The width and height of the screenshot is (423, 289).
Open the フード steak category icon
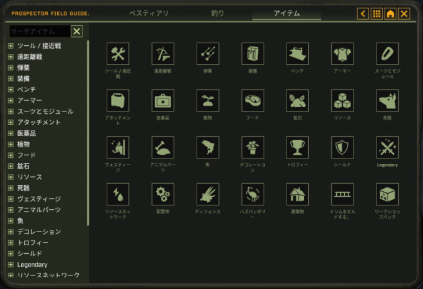pyautogui.click(x=253, y=100)
